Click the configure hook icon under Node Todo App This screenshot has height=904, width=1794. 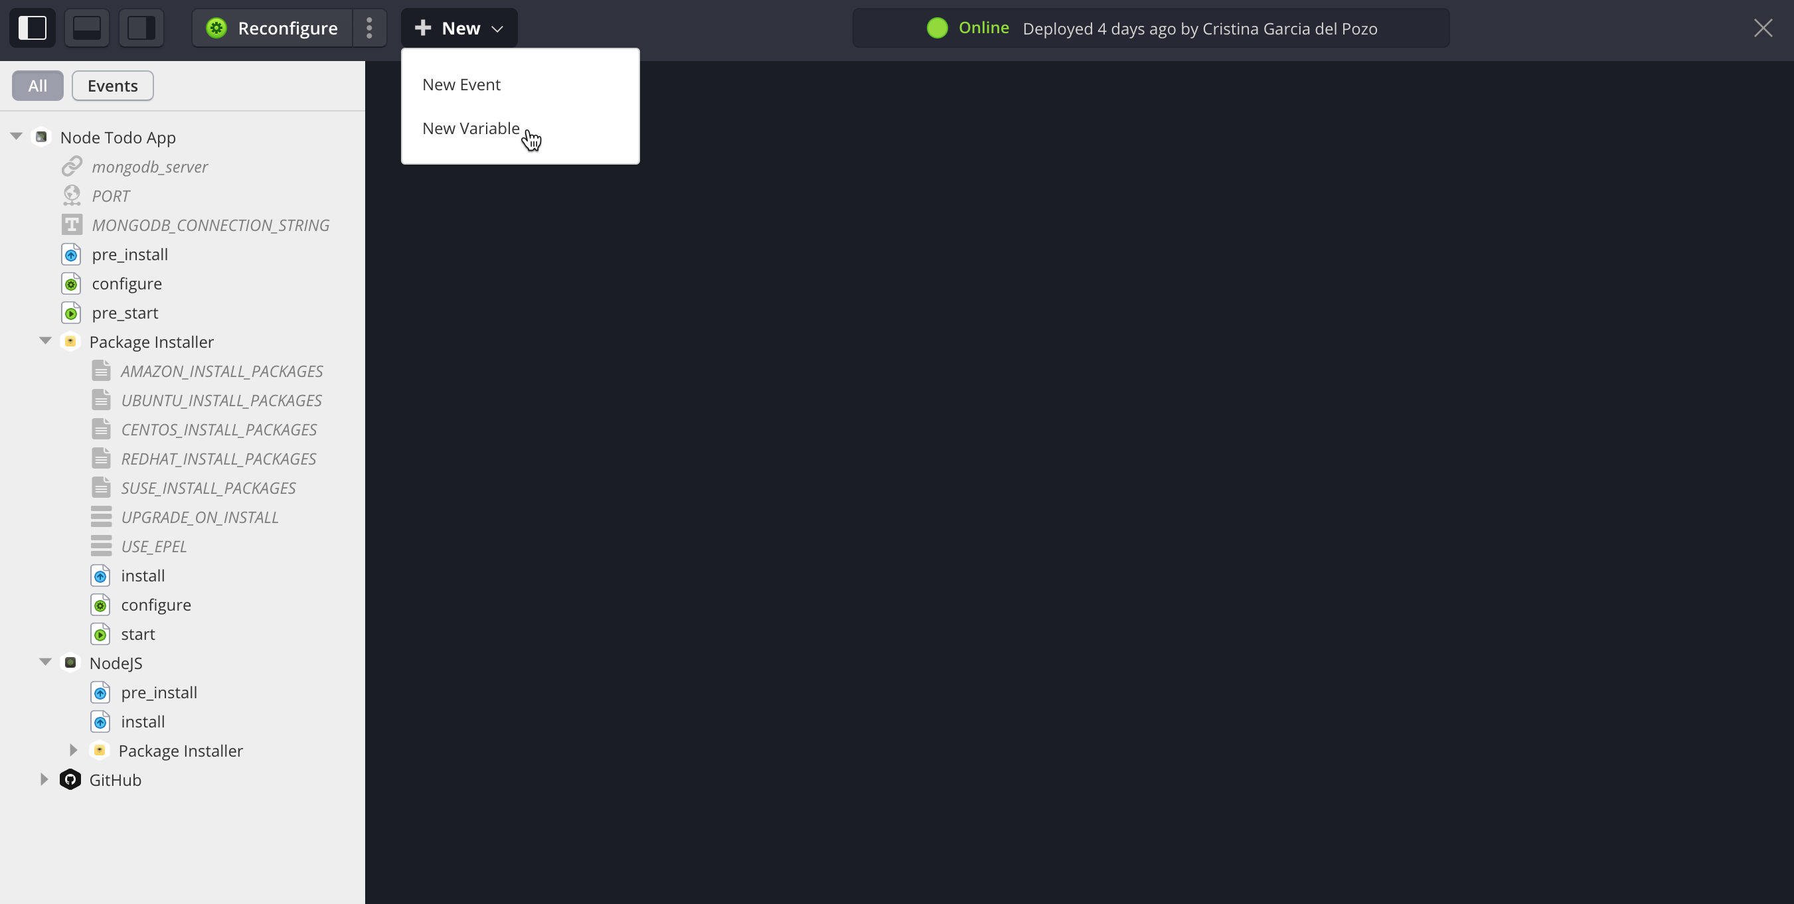(x=72, y=283)
